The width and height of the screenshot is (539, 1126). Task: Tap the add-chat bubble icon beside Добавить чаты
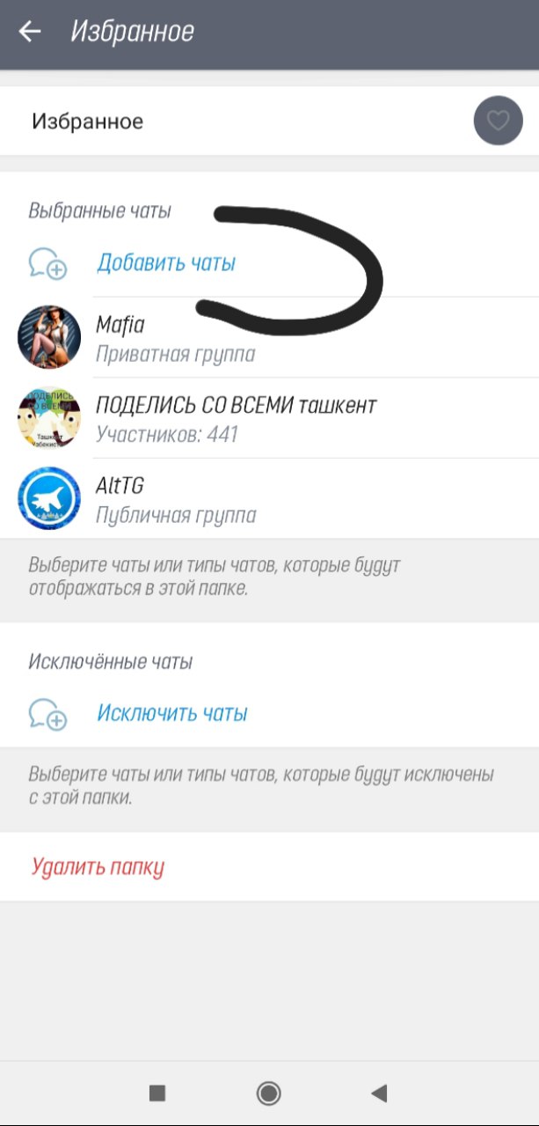tap(47, 263)
